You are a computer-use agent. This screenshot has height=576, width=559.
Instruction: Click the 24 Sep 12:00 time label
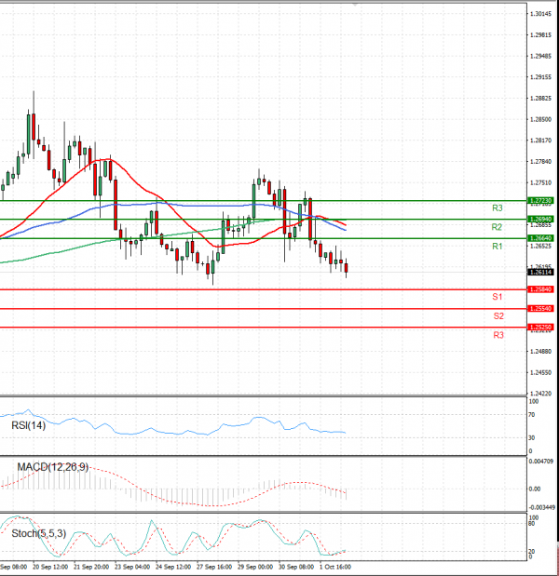(x=173, y=567)
